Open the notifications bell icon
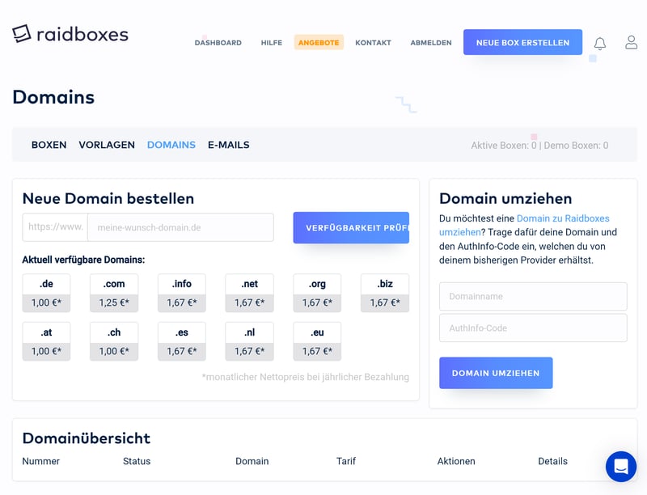This screenshot has width=647, height=495. 599,43
